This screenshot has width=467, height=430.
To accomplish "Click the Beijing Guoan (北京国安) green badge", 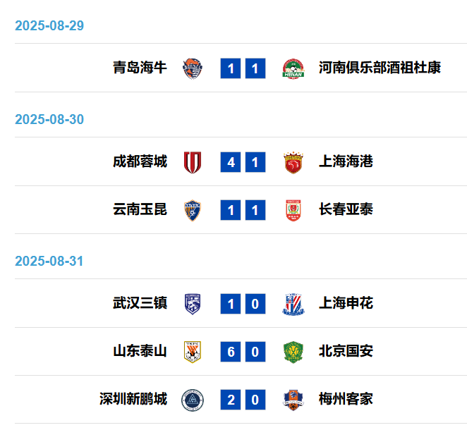I will [x=293, y=352].
